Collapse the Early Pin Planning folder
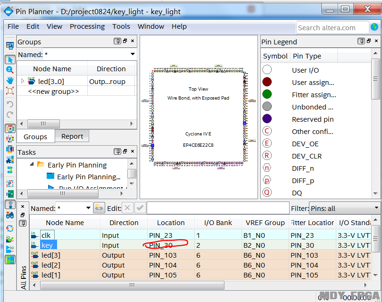The image size is (382, 302). (x=32, y=165)
